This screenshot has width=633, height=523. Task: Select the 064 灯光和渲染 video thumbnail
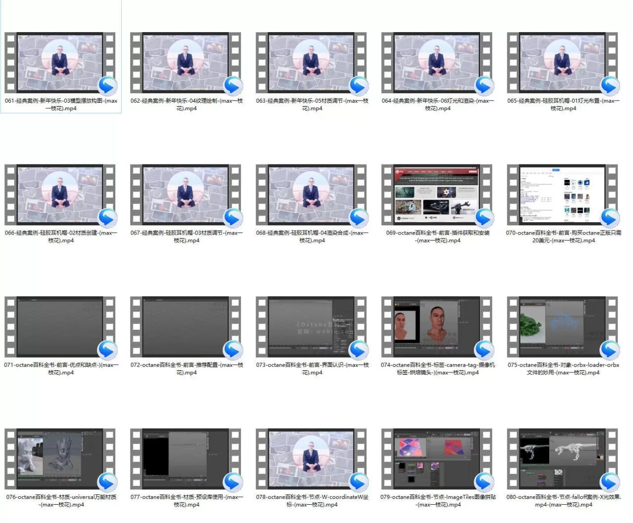click(x=437, y=63)
